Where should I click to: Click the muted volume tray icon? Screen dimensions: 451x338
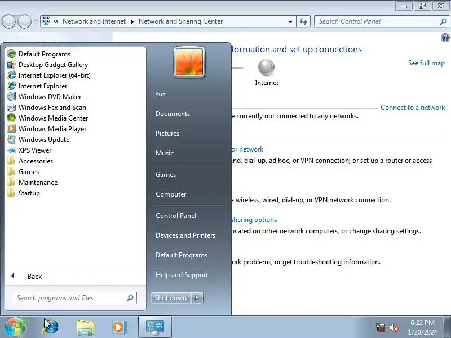394,328
